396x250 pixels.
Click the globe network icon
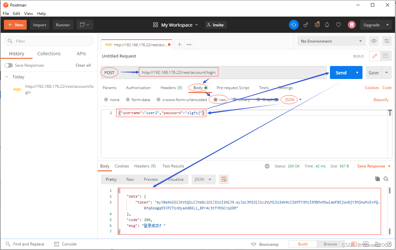point(267,166)
